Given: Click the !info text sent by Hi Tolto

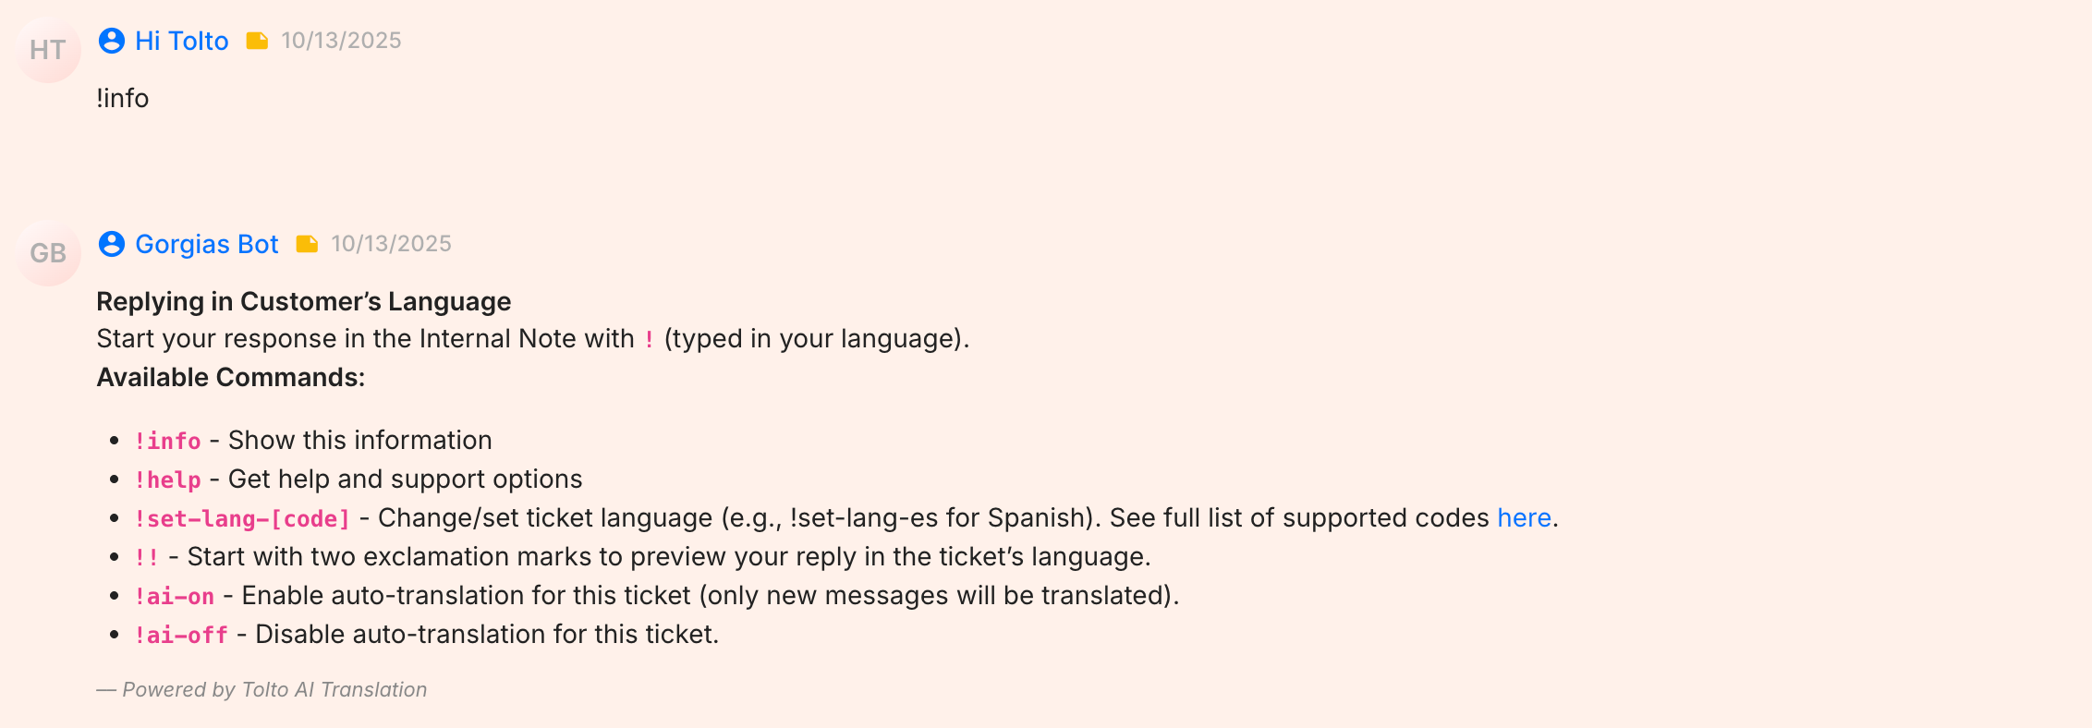Looking at the screenshot, I should click(123, 98).
